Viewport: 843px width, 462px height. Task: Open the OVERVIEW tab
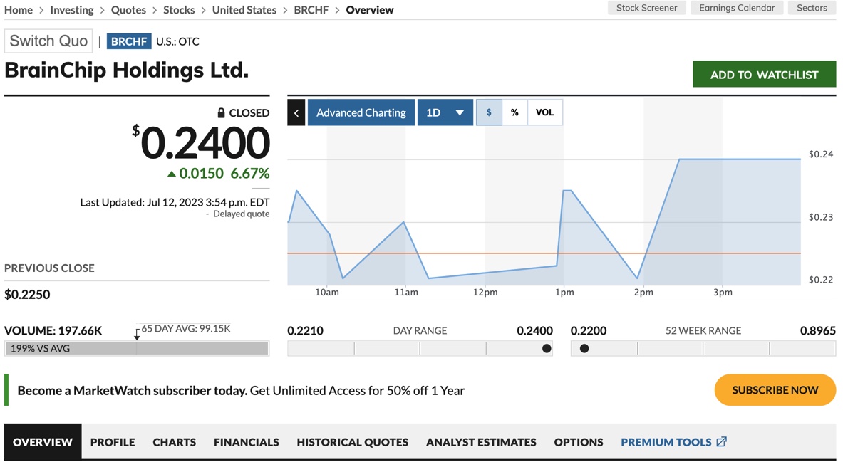(x=43, y=441)
